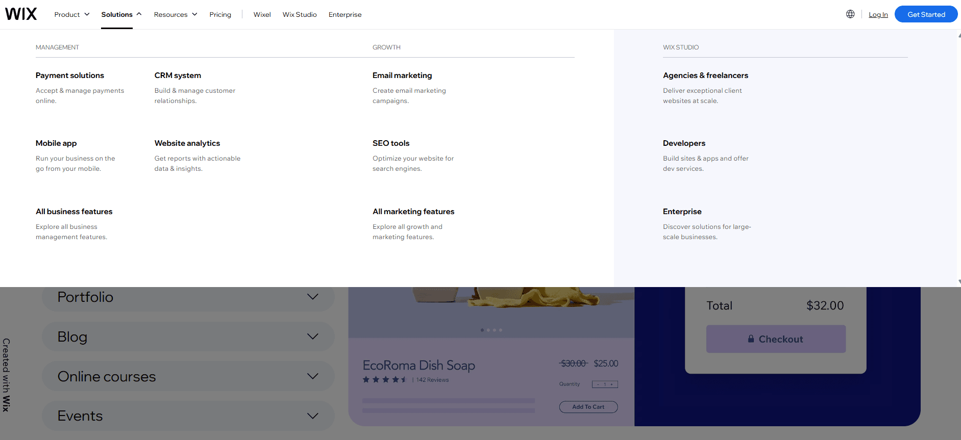Click the Created with Wix side label
This screenshot has width=961, height=440.
tap(6, 375)
